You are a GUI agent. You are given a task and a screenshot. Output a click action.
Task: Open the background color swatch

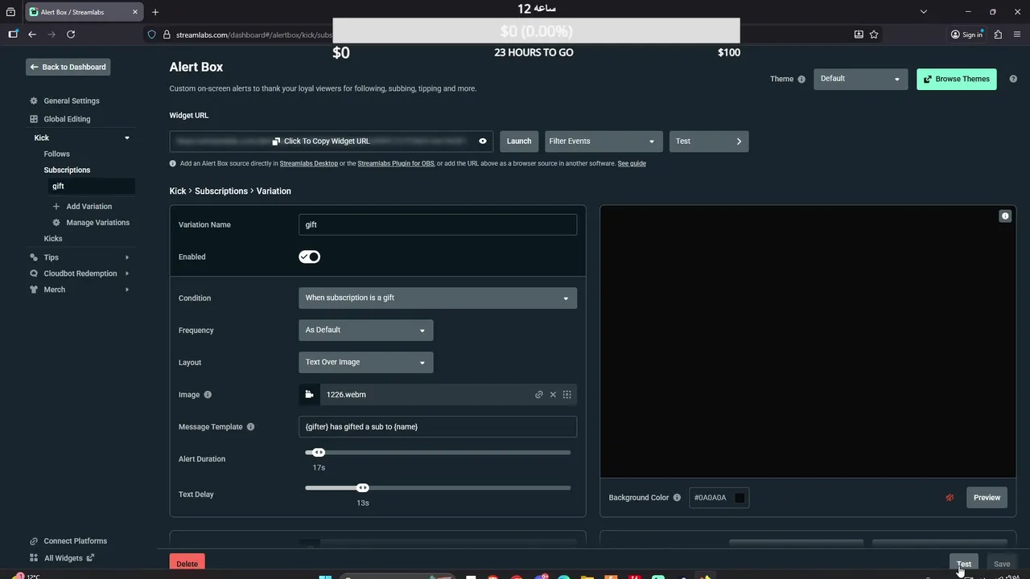click(x=740, y=497)
